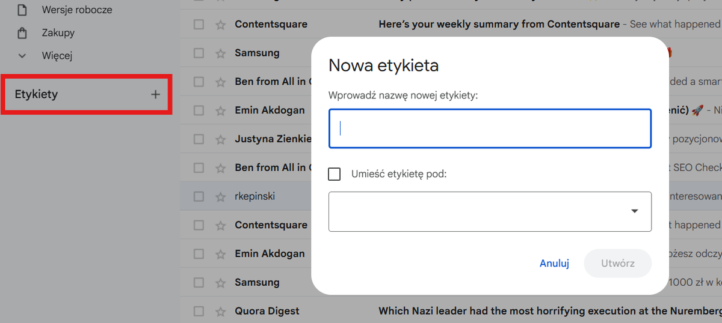Click the Utwórz button

click(x=617, y=264)
